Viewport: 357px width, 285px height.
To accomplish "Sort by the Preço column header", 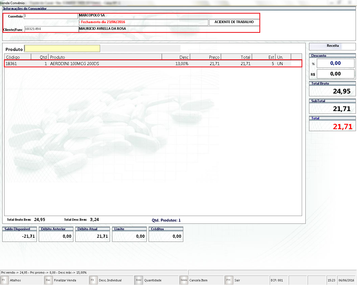I will (205, 57).
